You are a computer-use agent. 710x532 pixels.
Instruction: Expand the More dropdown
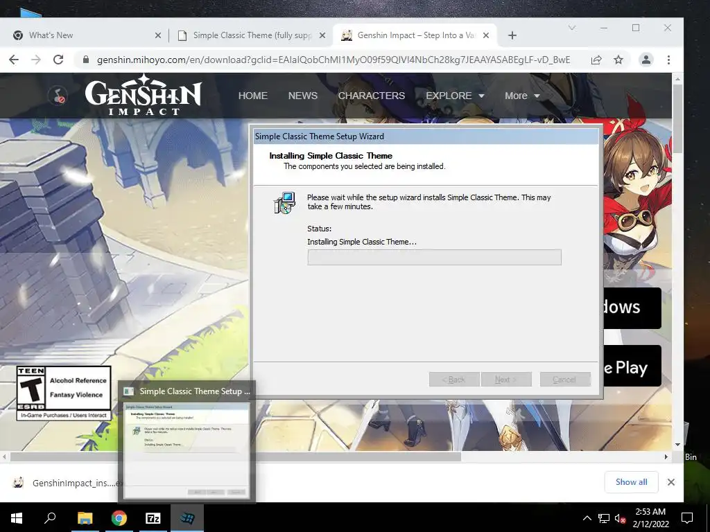[521, 96]
